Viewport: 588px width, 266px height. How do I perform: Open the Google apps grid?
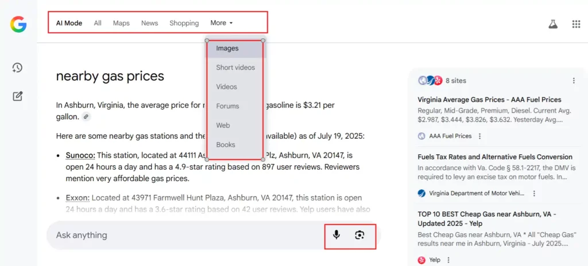576,24
